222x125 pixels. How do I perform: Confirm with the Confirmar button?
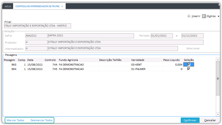pos(190,120)
